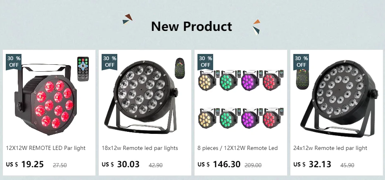Click the 30% OFF badge on 18x12w product
The height and width of the screenshot is (180, 385).
[x=109, y=62]
